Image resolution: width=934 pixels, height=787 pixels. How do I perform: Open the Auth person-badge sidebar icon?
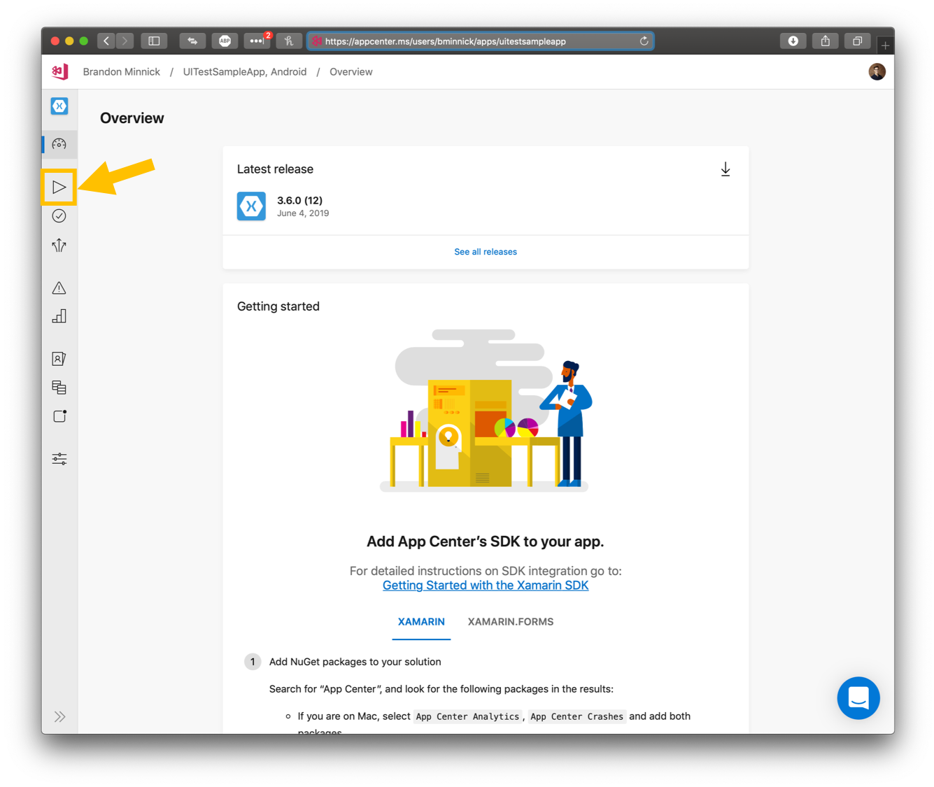(x=59, y=359)
